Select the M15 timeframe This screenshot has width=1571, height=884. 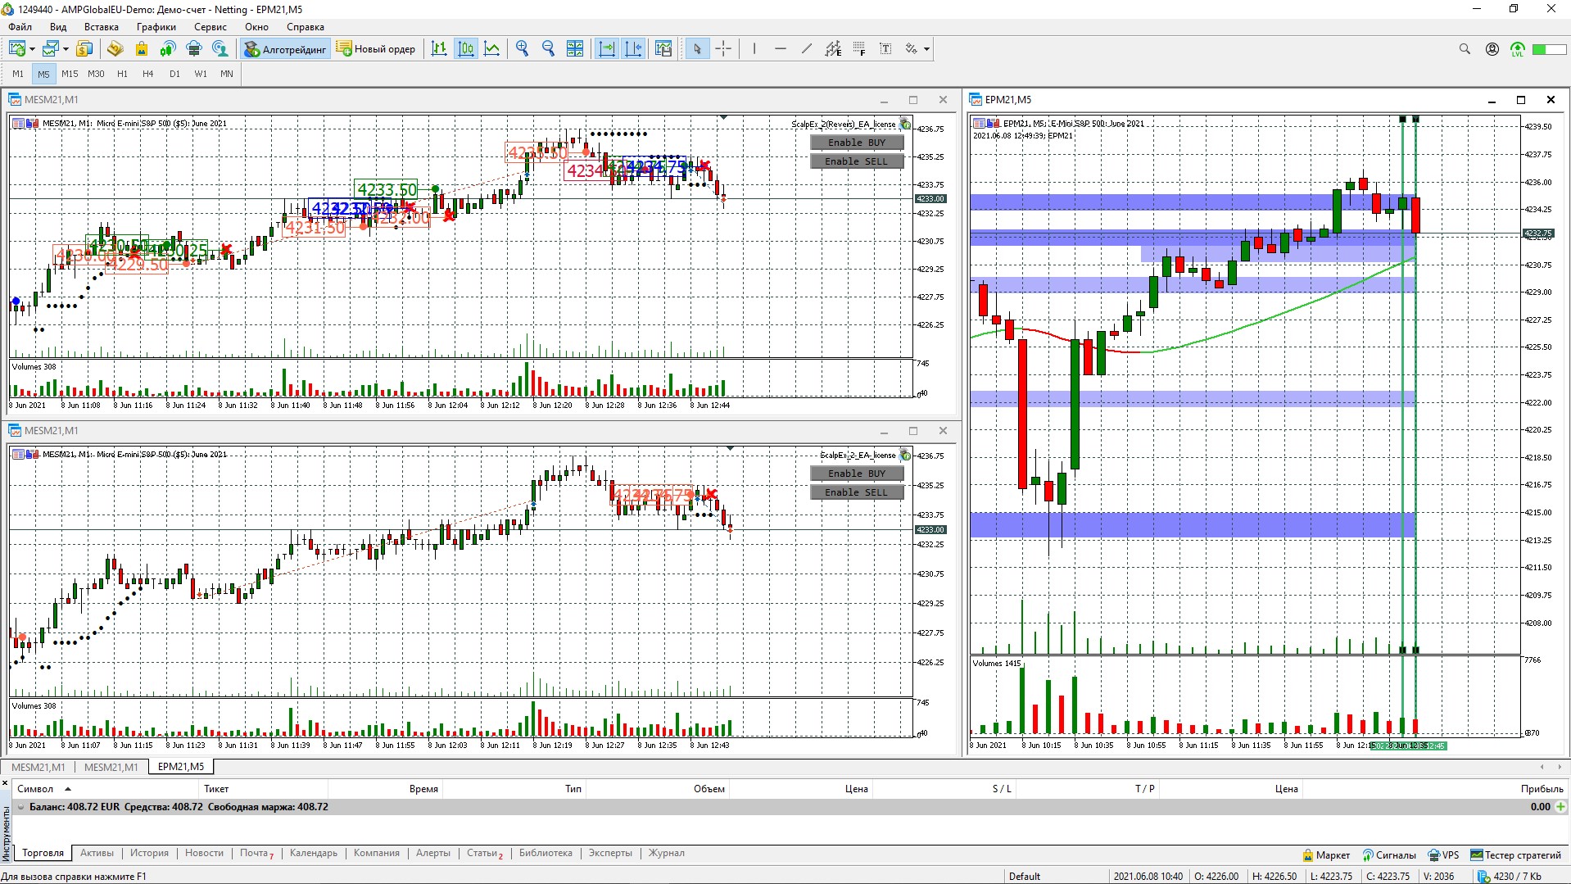coord(70,74)
